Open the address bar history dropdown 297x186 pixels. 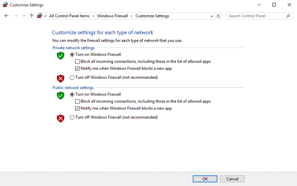coord(212,16)
